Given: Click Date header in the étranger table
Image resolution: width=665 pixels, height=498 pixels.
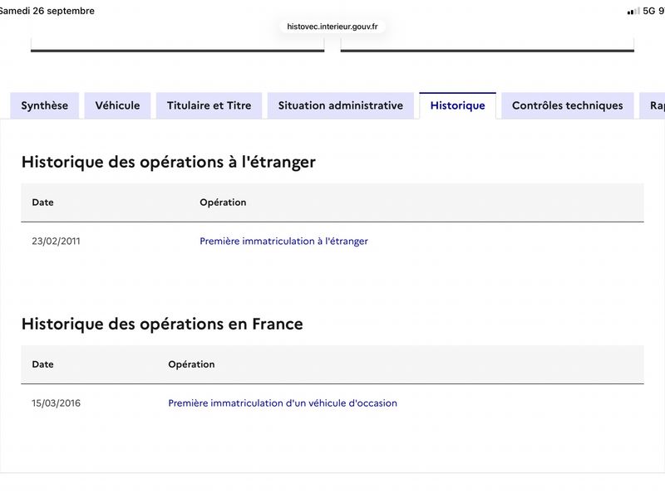Looking at the screenshot, I should (43, 203).
